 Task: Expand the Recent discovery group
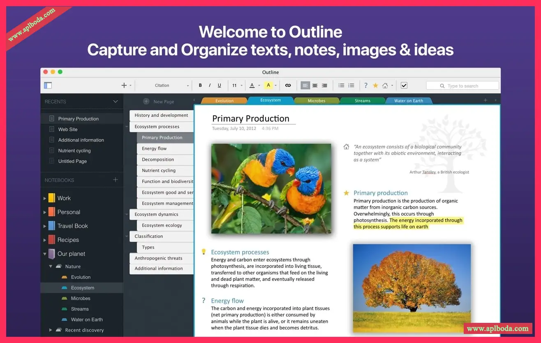click(x=51, y=330)
